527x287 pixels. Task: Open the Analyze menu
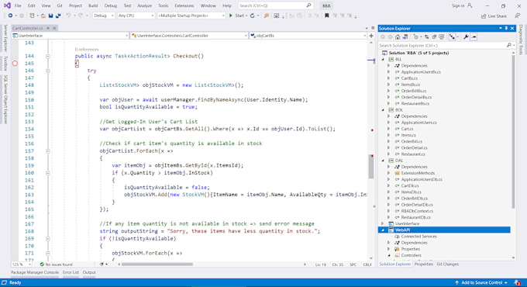point(144,5)
